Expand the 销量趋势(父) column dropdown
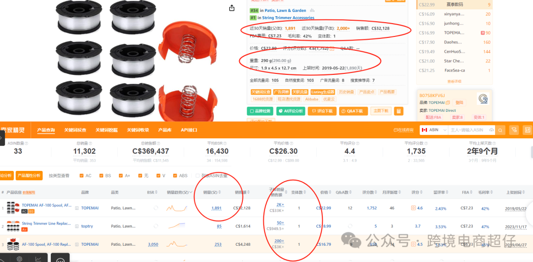The image size is (533, 262). pos(190,192)
